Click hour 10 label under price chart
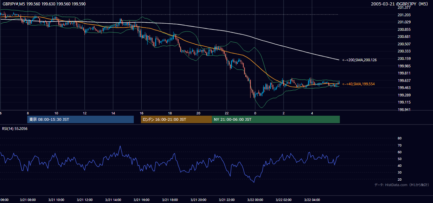The height and width of the screenshot is (203, 433). pyautogui.click(x=56, y=113)
